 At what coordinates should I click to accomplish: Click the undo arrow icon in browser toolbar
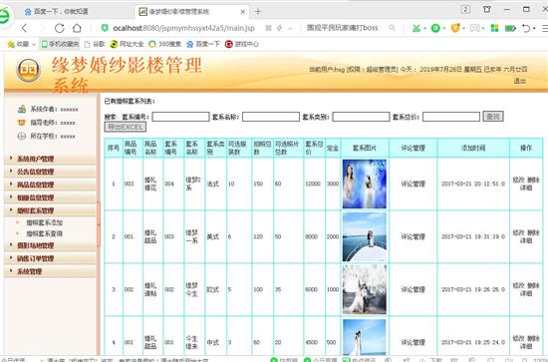[x=526, y=28]
